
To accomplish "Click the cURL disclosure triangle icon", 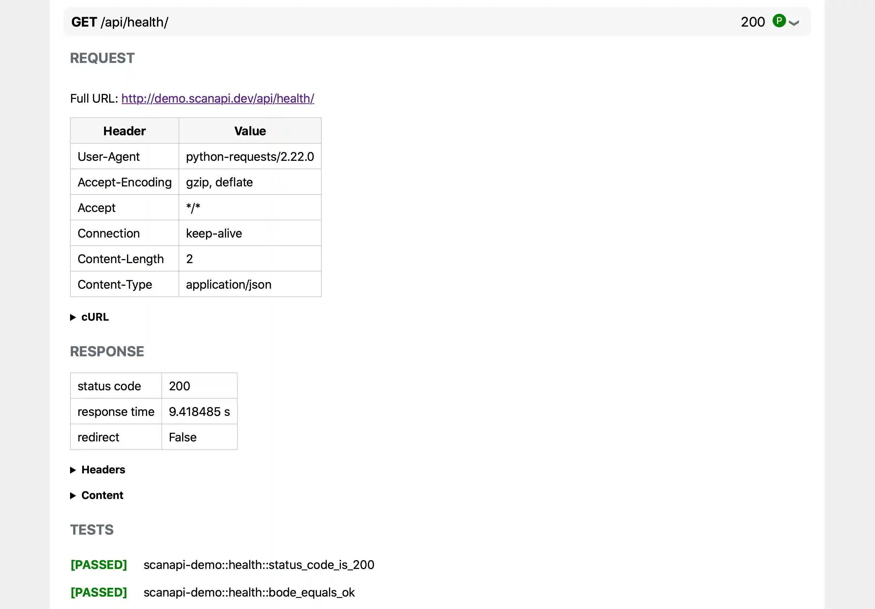I will click(73, 317).
